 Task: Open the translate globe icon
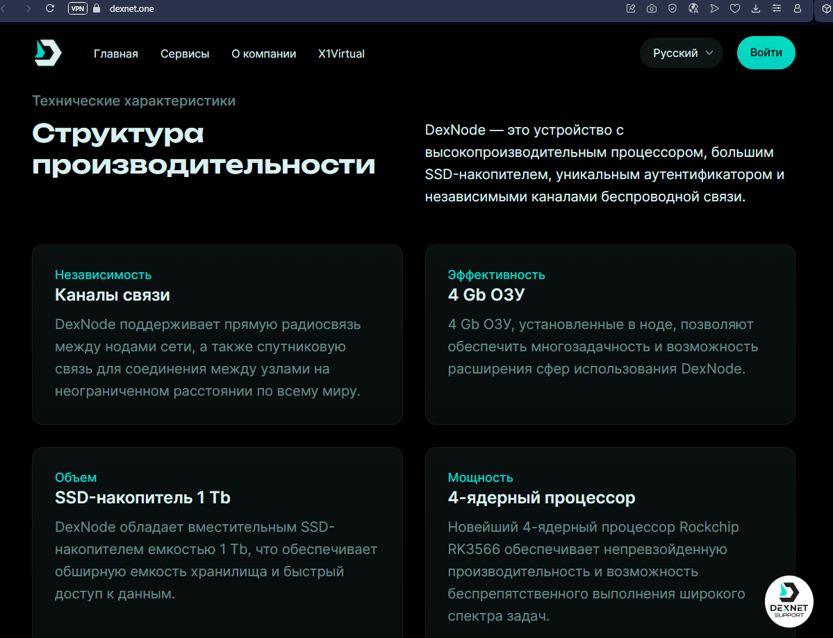coord(693,8)
